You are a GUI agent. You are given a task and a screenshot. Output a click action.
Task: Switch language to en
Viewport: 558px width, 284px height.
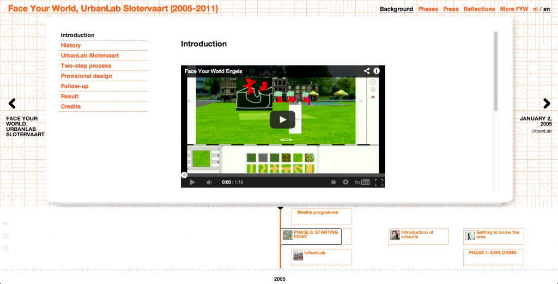(x=547, y=9)
